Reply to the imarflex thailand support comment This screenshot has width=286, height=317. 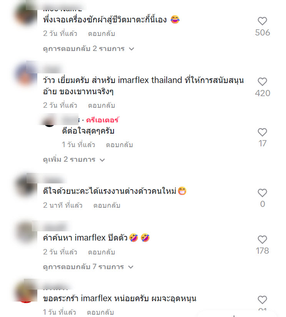coord(101,105)
